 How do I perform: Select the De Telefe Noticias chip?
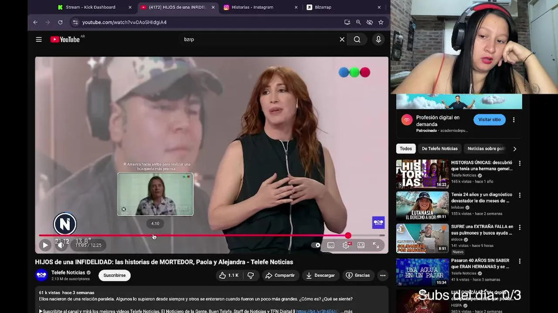(439, 149)
